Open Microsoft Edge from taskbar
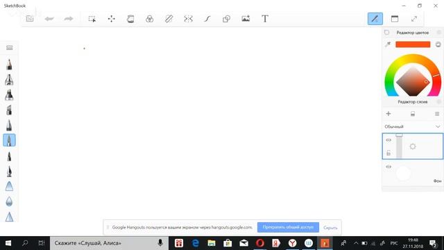Viewport: 444px width, 250px height. click(195, 243)
